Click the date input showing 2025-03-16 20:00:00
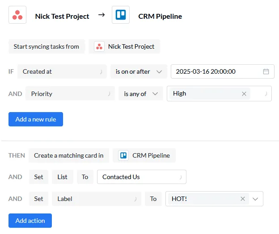This screenshot has height=234, width=279. (223, 71)
